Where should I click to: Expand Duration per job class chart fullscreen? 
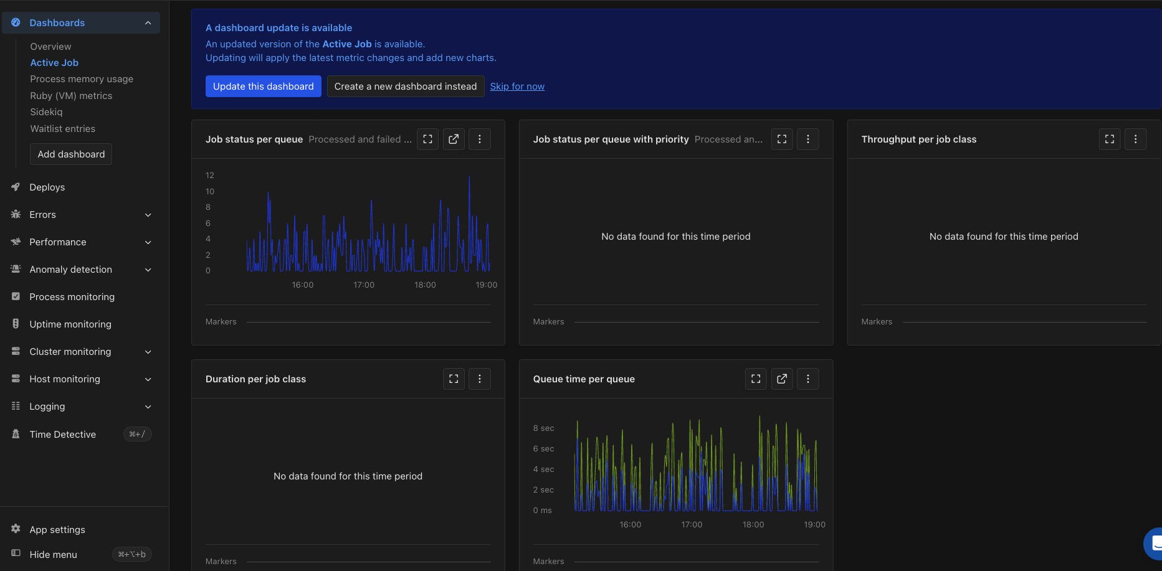(454, 379)
